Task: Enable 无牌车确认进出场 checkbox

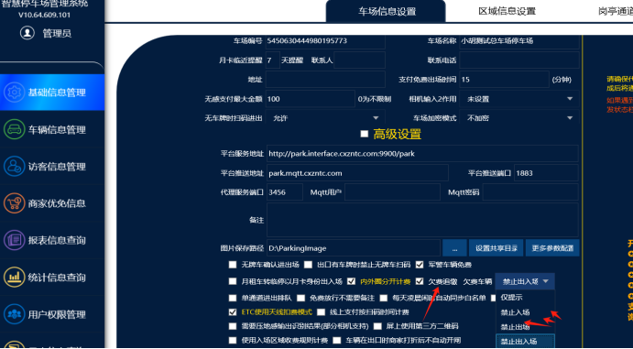Action: pyautogui.click(x=232, y=265)
